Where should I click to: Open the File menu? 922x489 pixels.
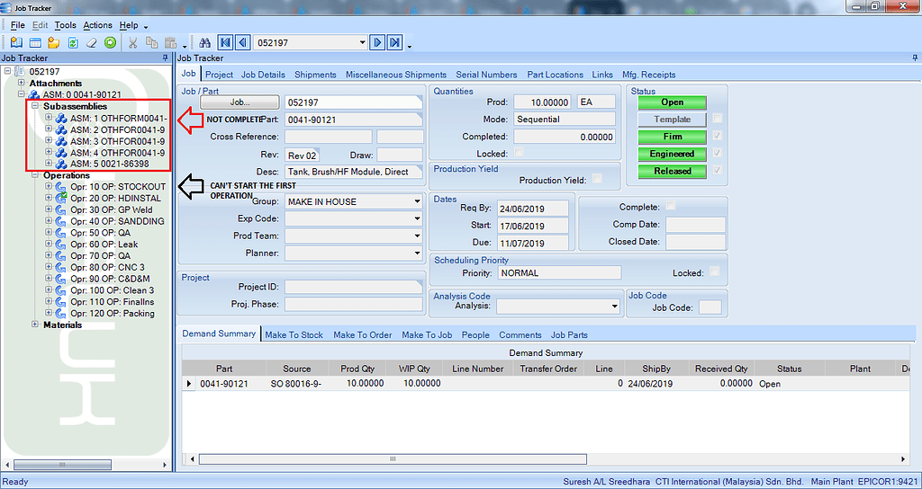coord(18,25)
